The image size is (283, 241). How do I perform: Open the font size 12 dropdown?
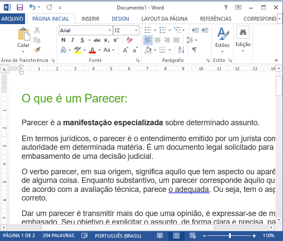click(x=136, y=30)
